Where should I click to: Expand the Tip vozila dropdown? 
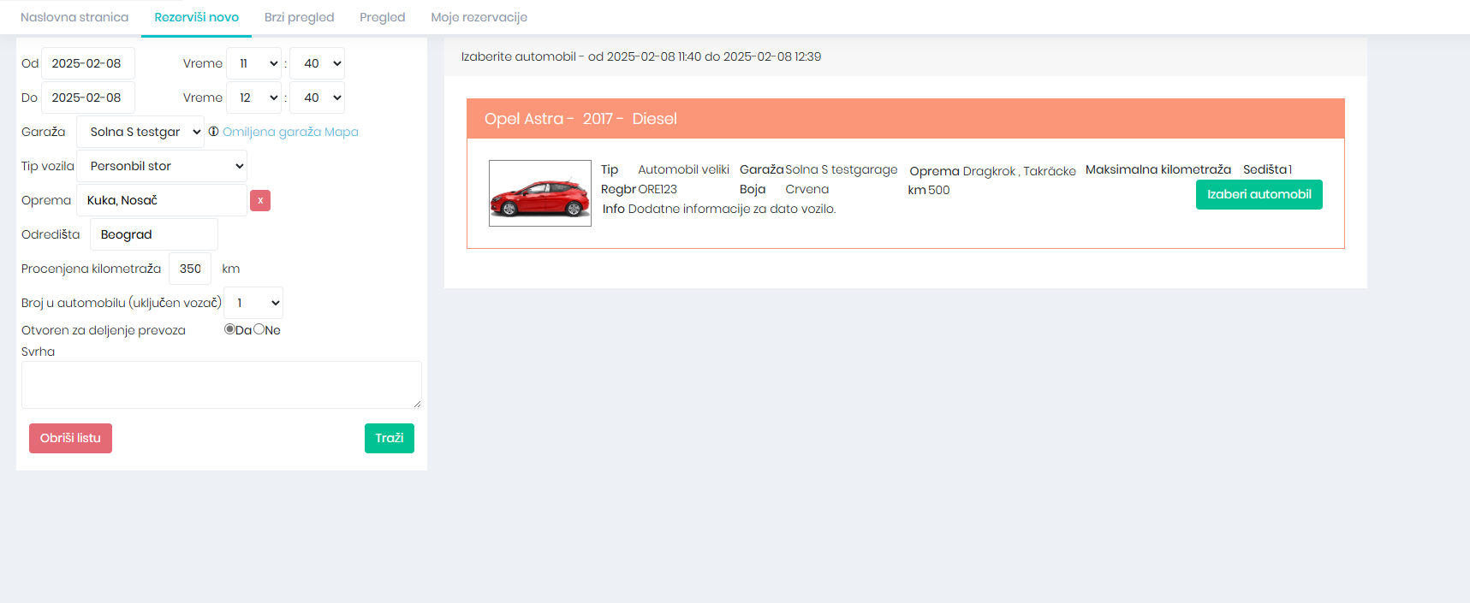[162, 166]
